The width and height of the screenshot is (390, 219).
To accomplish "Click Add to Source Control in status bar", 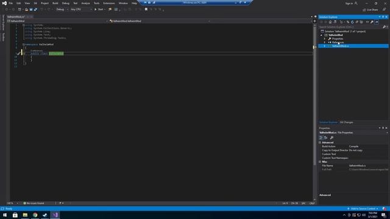I will (363, 209).
